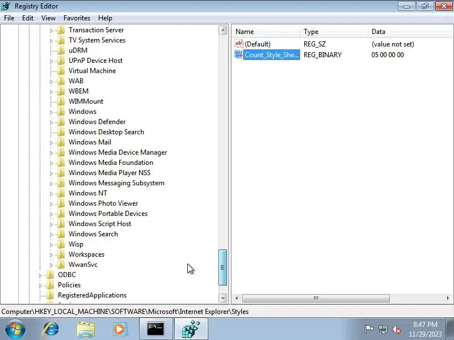454x340 pixels.
Task: Switch to Command Prompt taskbar window
Action: coord(155,329)
